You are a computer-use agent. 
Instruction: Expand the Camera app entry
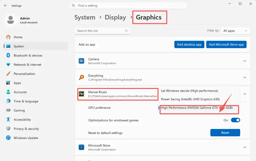click(245, 61)
